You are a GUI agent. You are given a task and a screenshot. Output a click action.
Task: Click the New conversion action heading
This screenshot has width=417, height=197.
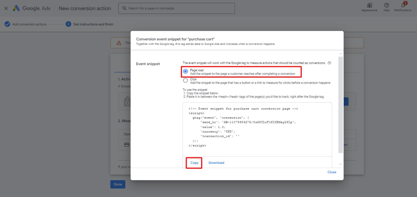click(85, 8)
